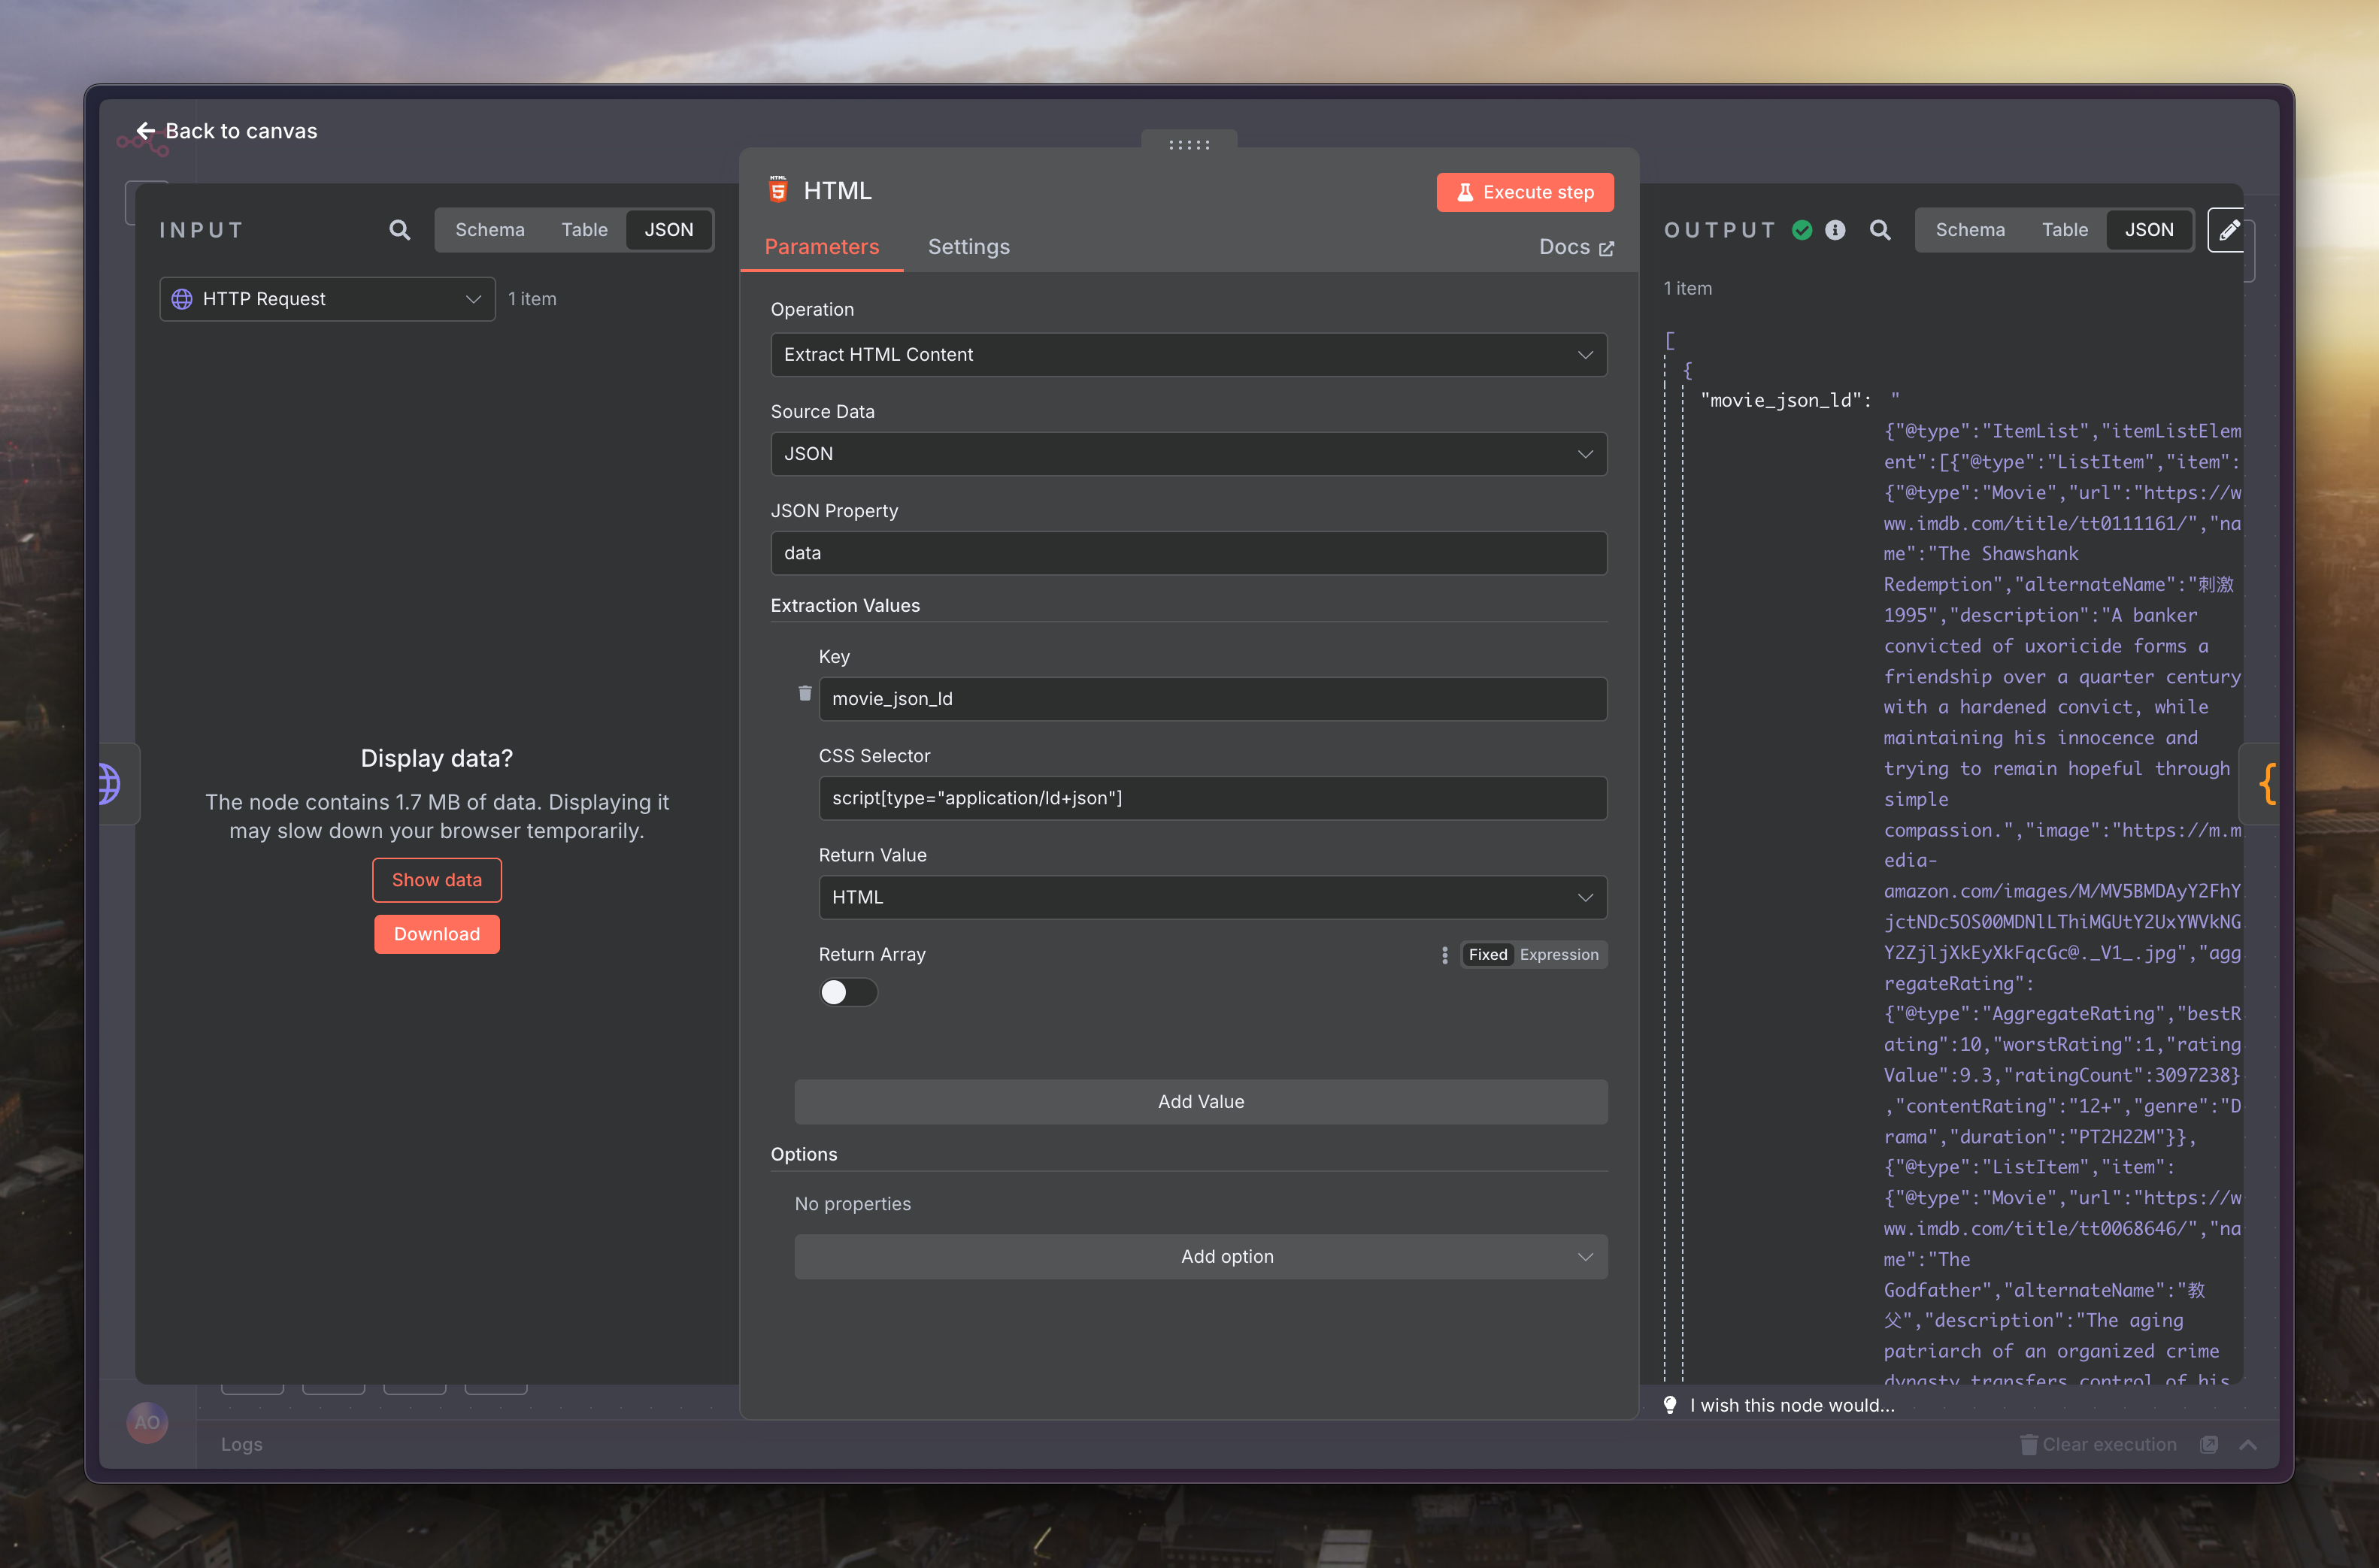Search the input data with magnifier icon
The width and height of the screenshot is (2379, 1568).
pos(399,230)
